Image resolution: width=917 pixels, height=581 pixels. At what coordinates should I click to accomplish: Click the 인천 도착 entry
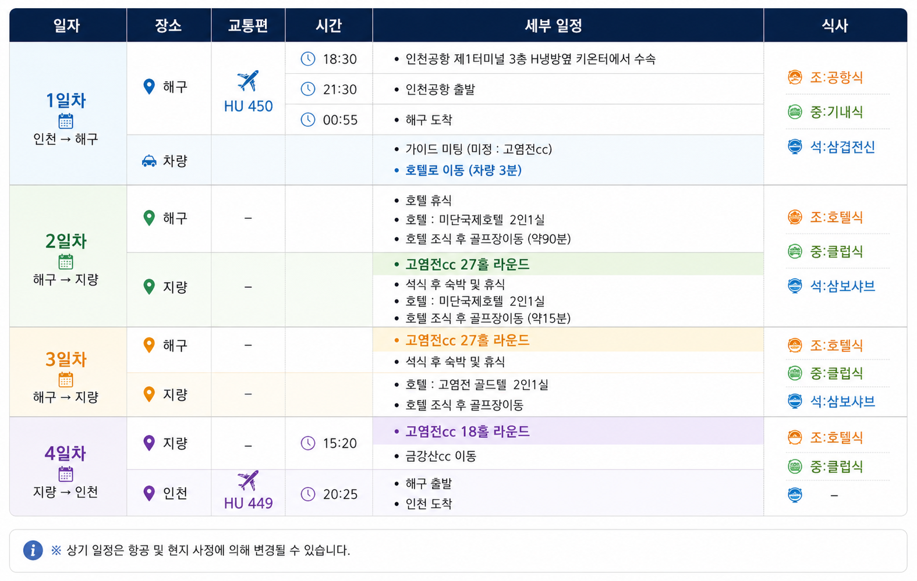pos(429,504)
